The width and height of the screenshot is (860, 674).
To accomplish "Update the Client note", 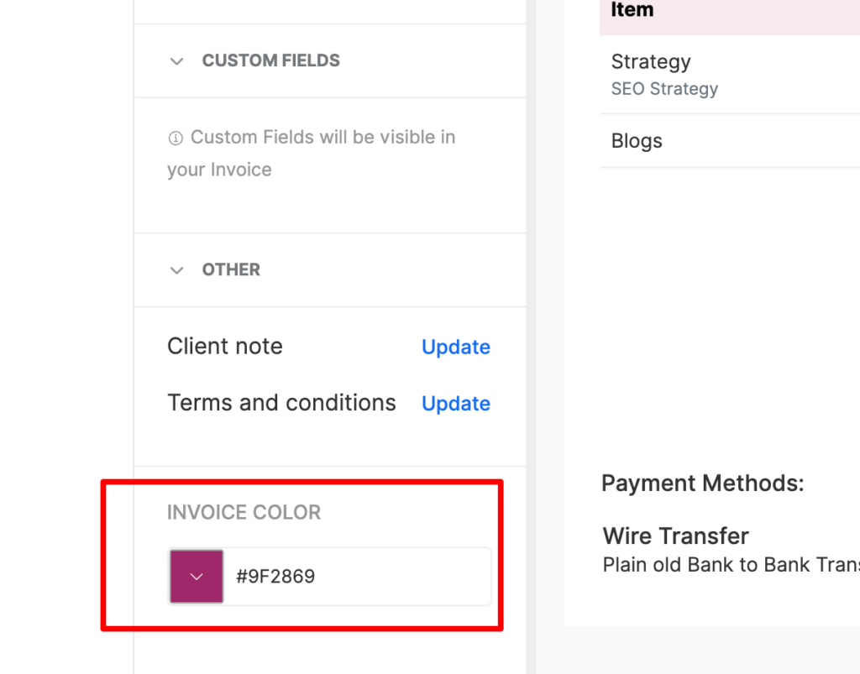I will coord(455,347).
